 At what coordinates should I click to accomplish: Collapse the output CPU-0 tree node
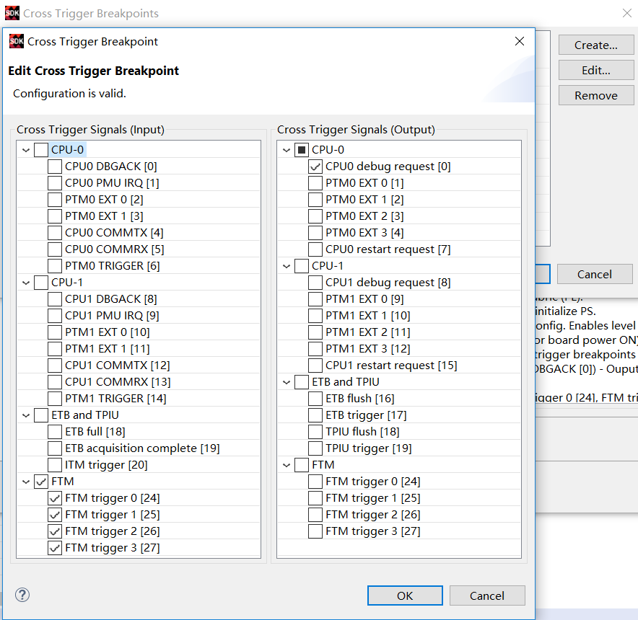[x=287, y=150]
